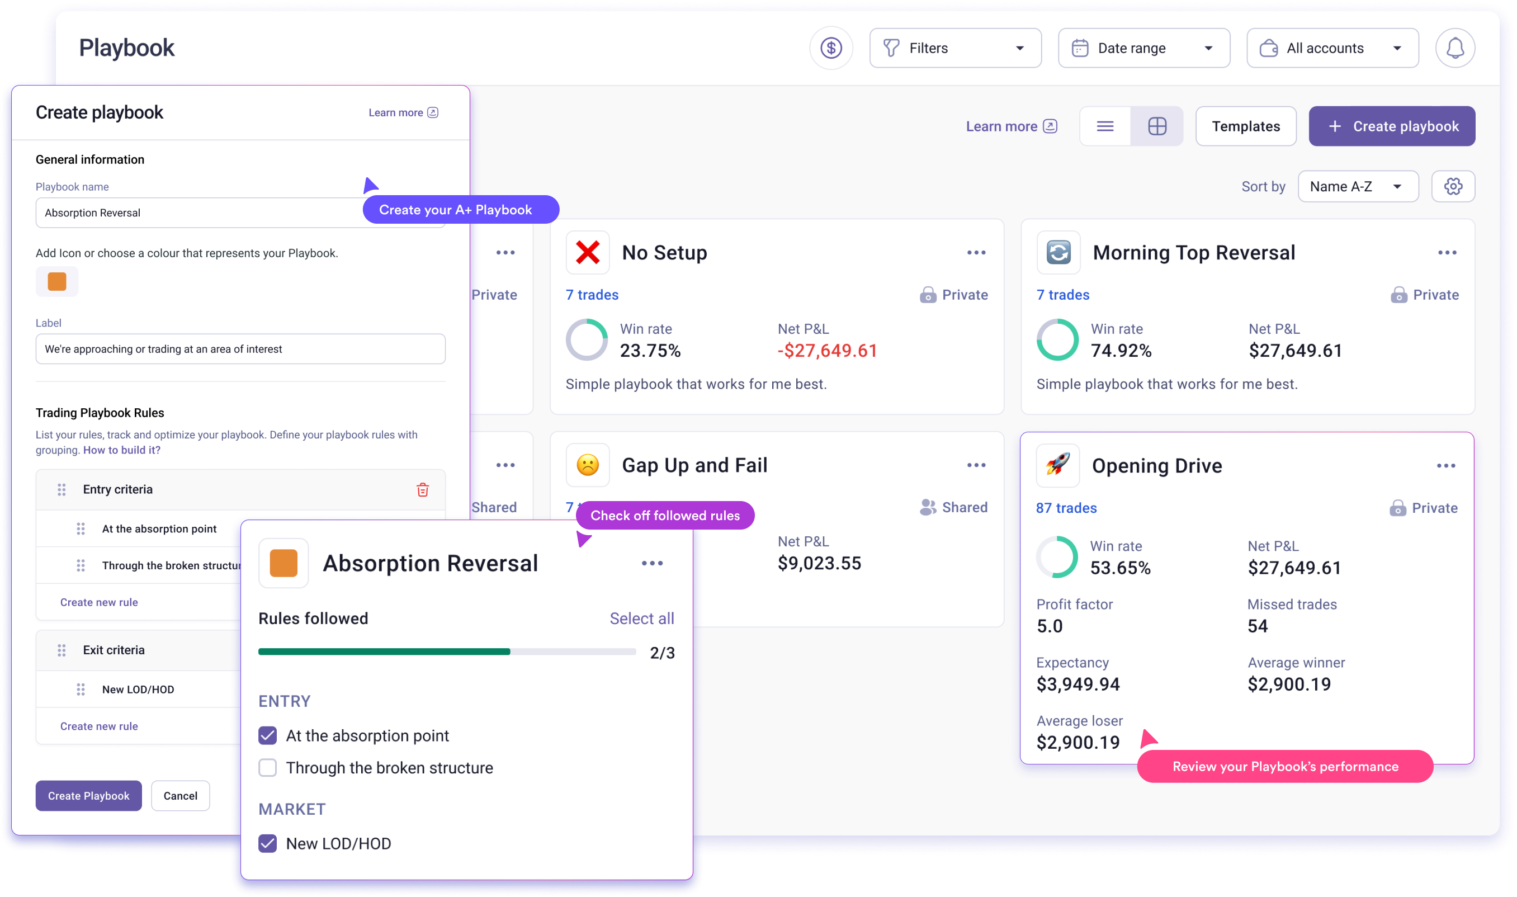Open playbook display settings gear
Viewport: 1517px width, 897px height.
1453,186
